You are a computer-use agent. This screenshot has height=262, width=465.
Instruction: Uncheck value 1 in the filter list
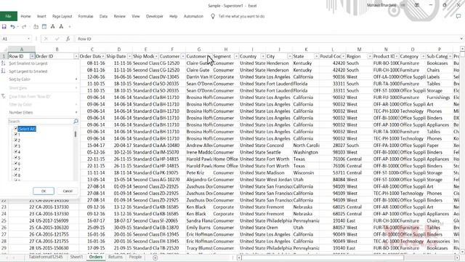(x=16, y=134)
